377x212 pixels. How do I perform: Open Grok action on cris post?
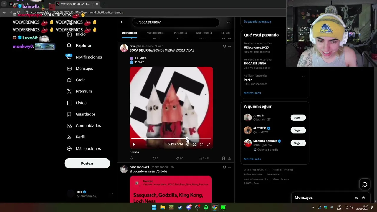[224, 46]
